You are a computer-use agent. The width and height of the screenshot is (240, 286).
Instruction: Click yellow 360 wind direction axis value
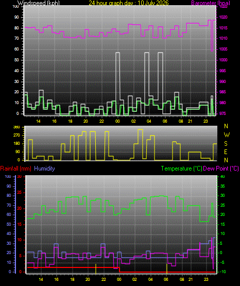(x=16, y=127)
